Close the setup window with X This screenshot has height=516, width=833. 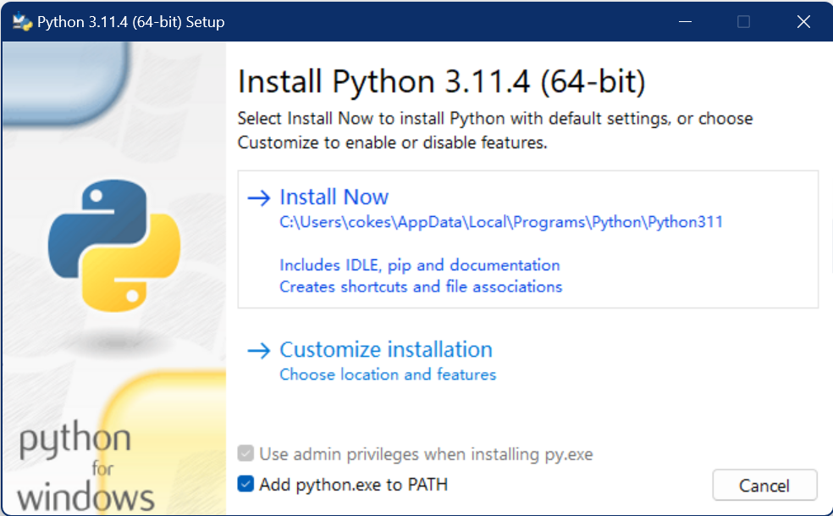803,22
